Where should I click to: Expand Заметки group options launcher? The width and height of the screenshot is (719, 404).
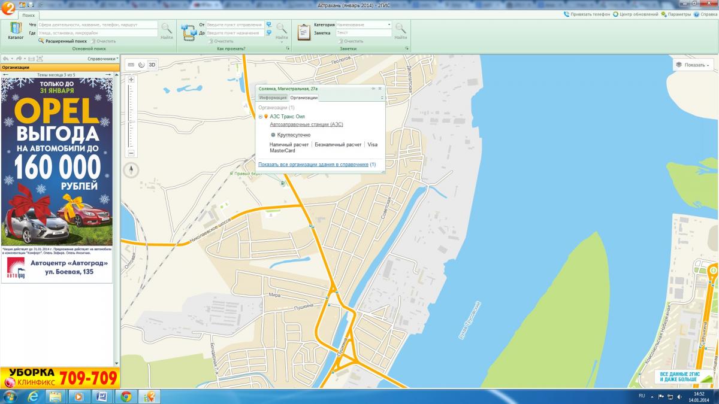point(407,48)
